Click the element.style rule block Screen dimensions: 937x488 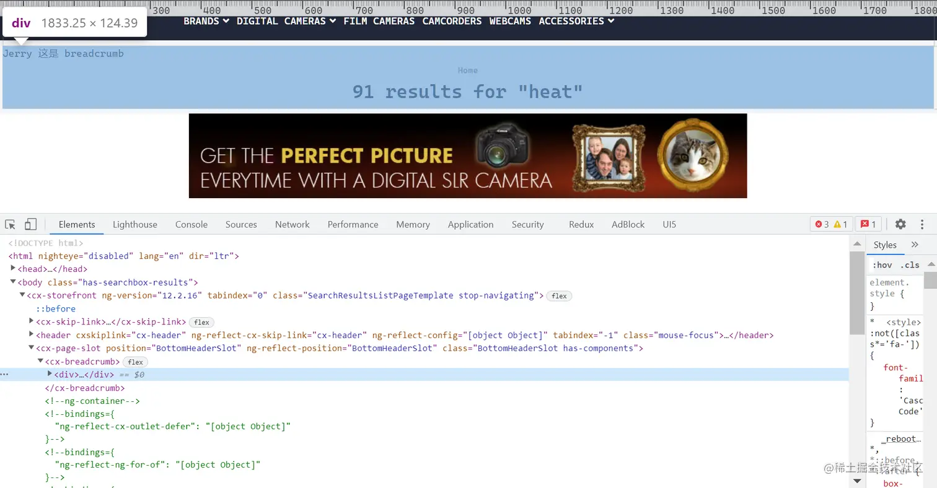[896, 294]
